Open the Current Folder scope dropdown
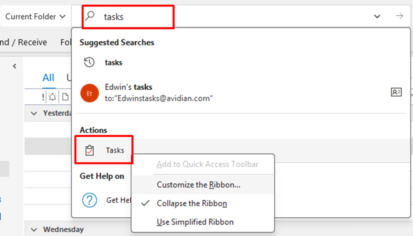Image resolution: width=413 pixels, height=236 pixels. 36,17
